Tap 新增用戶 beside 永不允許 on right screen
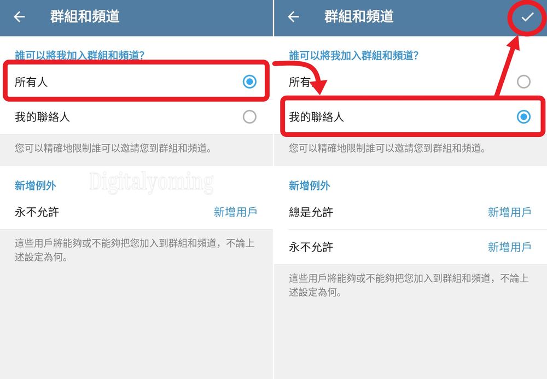The width and height of the screenshot is (547, 379). (509, 247)
